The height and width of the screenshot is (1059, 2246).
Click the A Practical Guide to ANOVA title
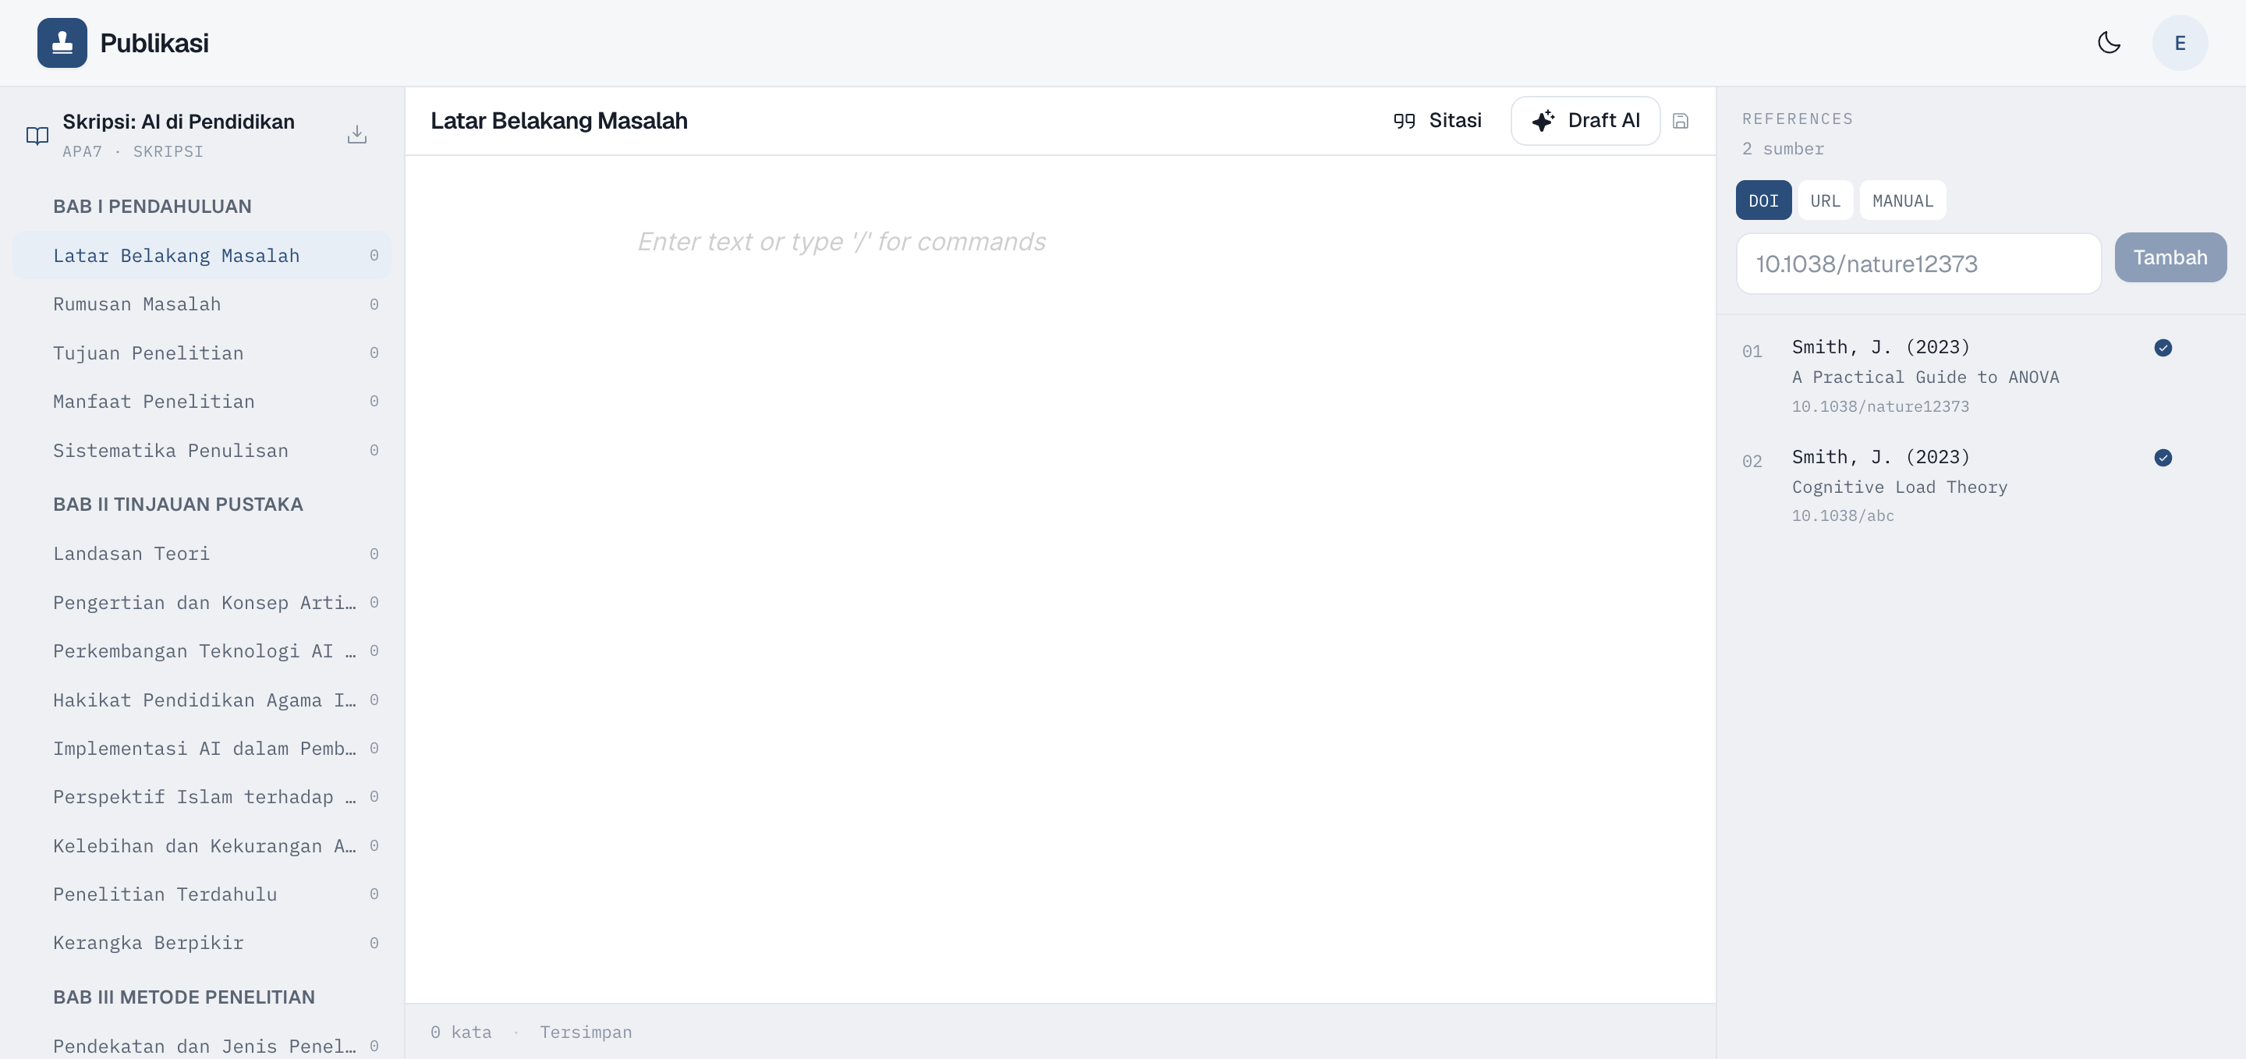tap(1925, 377)
